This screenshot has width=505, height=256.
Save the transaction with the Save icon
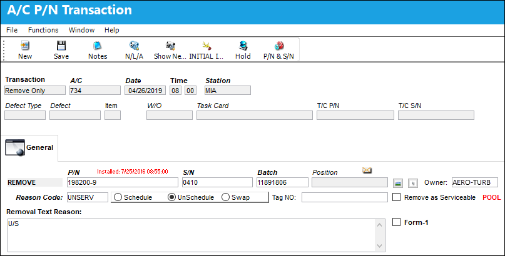click(x=61, y=46)
